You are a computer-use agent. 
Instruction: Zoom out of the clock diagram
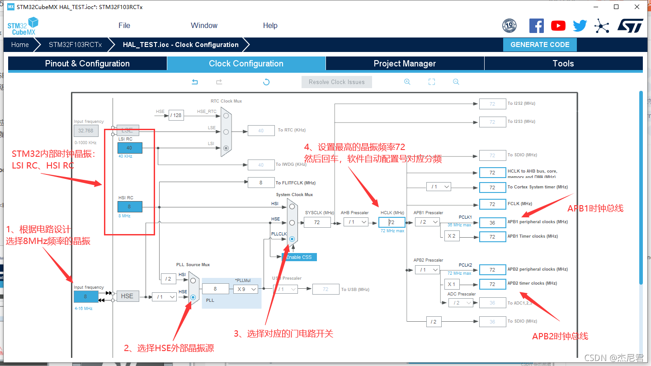456,82
